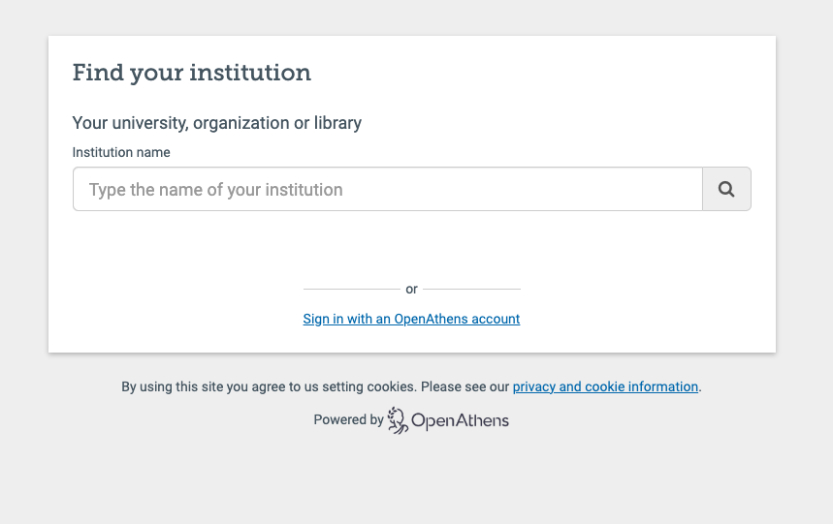Click the 'Type the name' placeholder text
The width and height of the screenshot is (833, 524).
tap(215, 190)
